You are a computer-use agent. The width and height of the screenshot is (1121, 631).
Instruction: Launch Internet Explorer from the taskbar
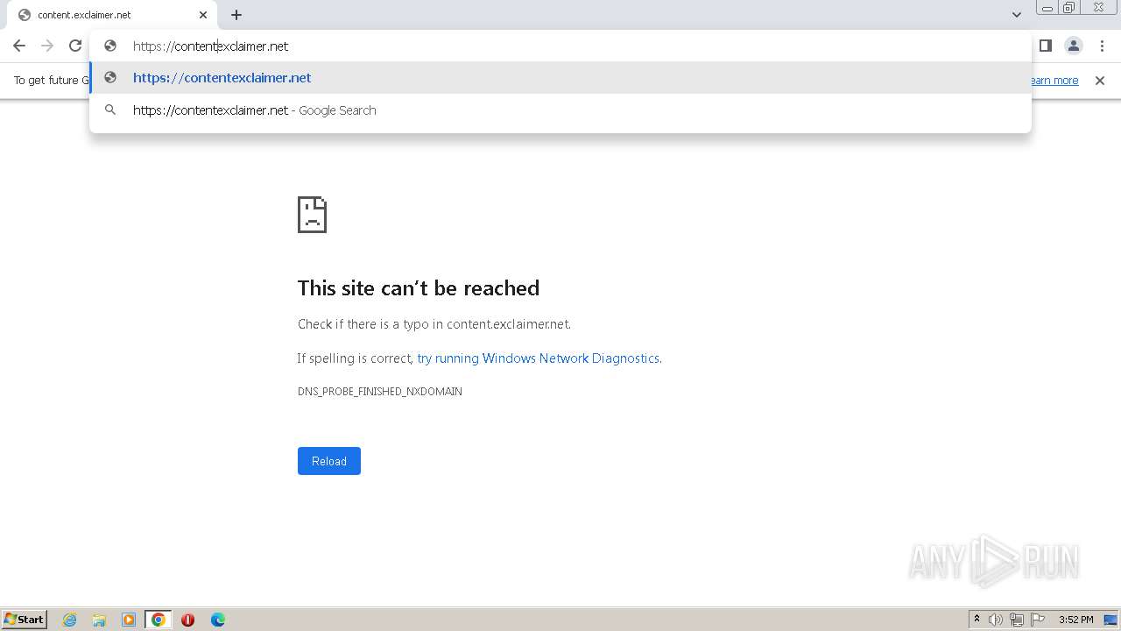[70, 620]
